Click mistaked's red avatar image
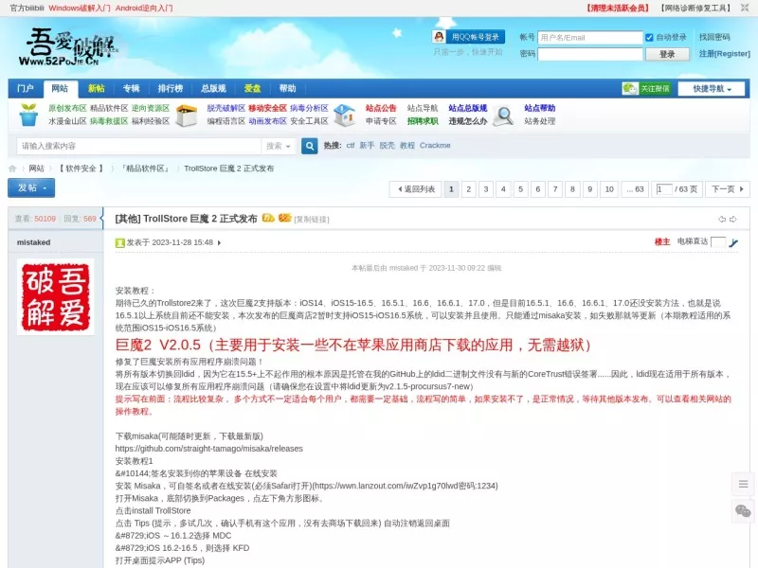Screen dimensions: 758x568 (x=56, y=296)
